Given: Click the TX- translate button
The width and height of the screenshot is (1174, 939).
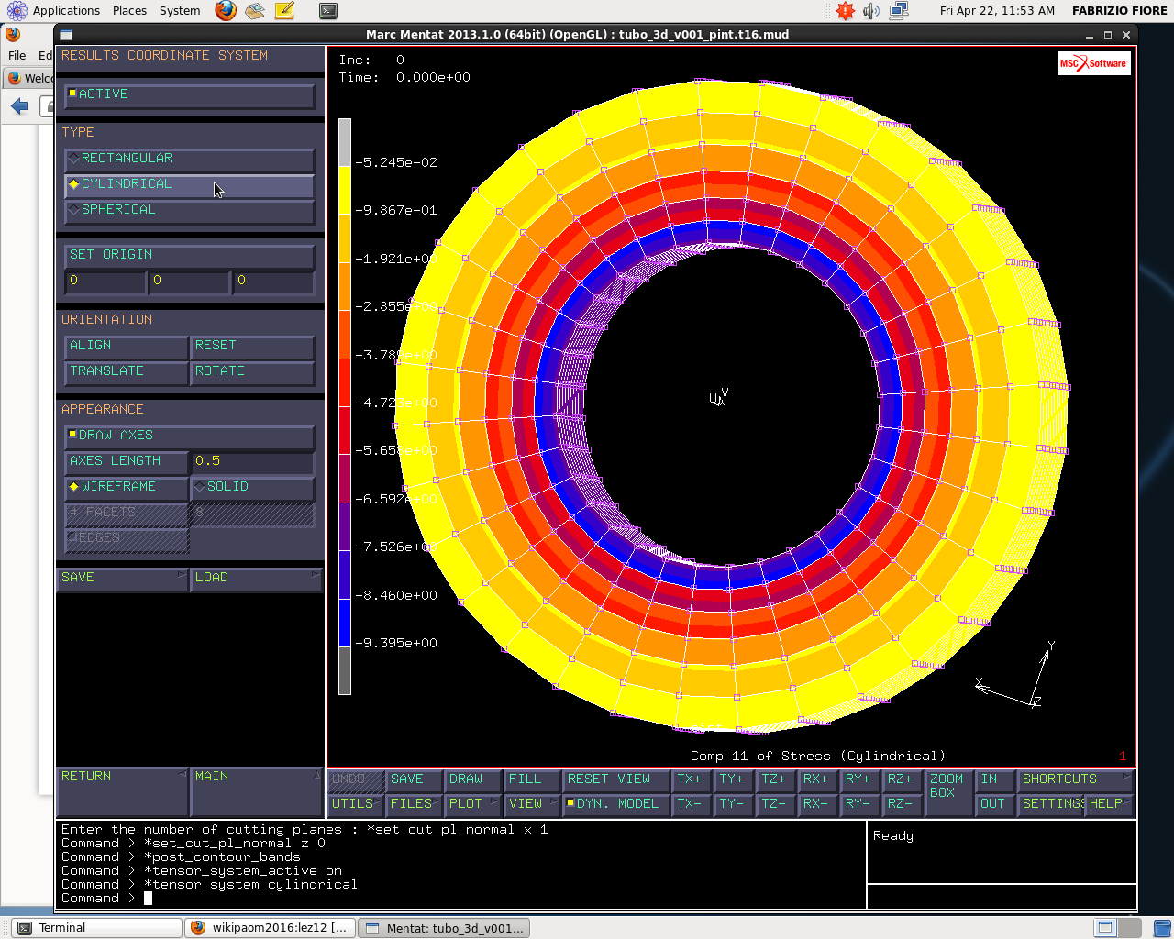Looking at the screenshot, I should coord(690,804).
